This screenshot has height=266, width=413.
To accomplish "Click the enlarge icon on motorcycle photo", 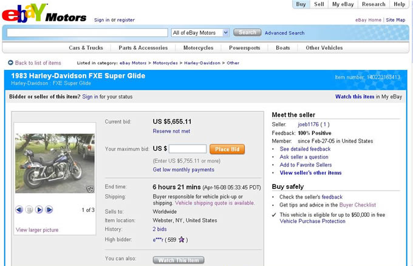I will (90, 188).
